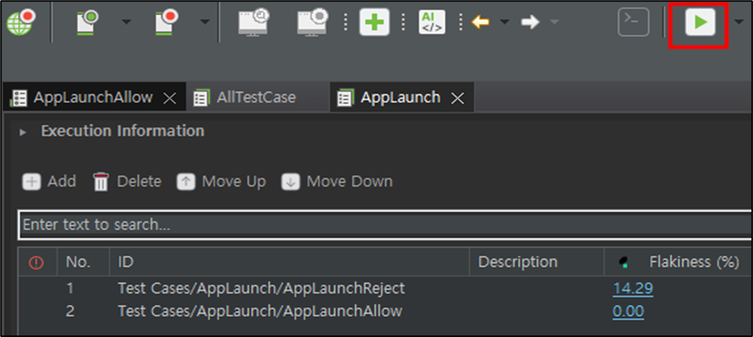The image size is (753, 337).
Task: Click the green Run play button
Action: point(700,22)
